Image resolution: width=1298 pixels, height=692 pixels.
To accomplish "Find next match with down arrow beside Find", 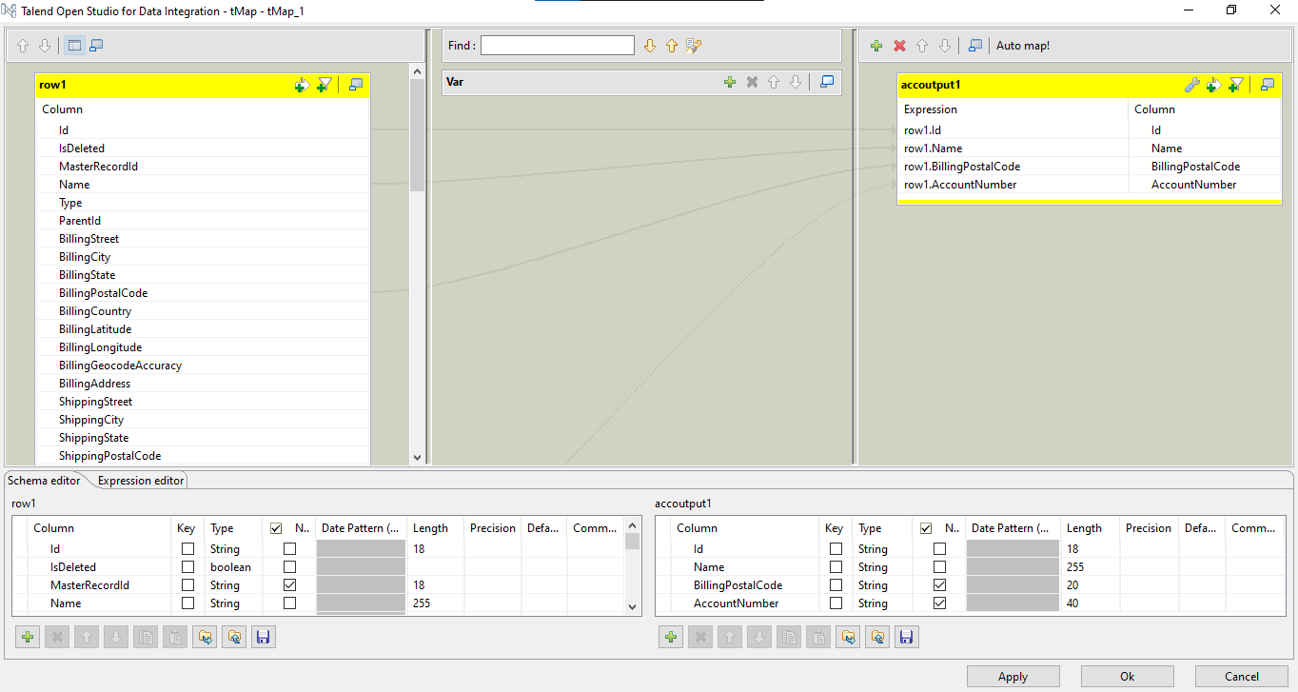I will [x=650, y=46].
